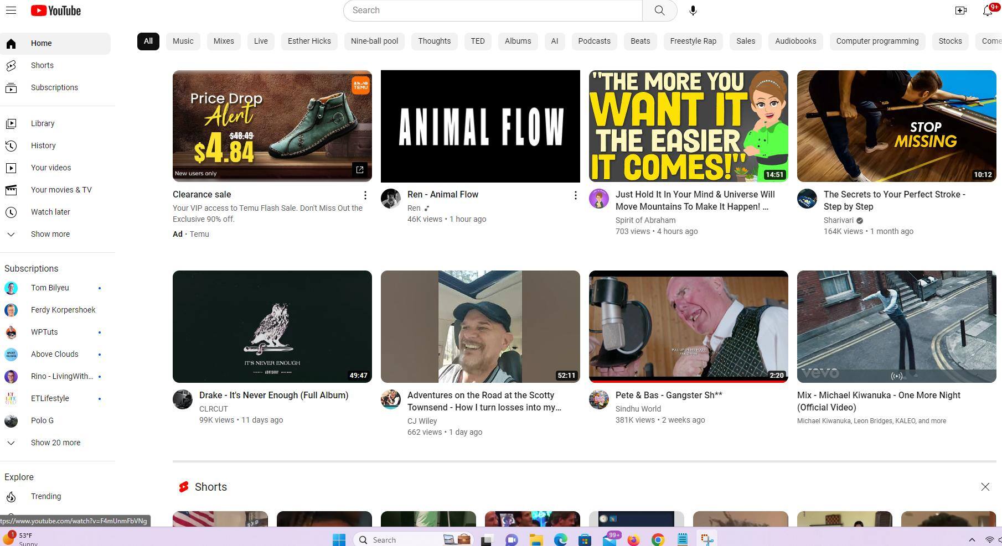1002x546 pixels.
Task: Start voice search with microphone
Action: 693,11
